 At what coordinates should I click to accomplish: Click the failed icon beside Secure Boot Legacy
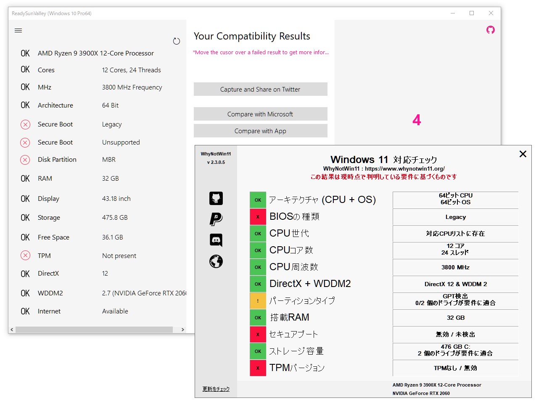tap(25, 124)
